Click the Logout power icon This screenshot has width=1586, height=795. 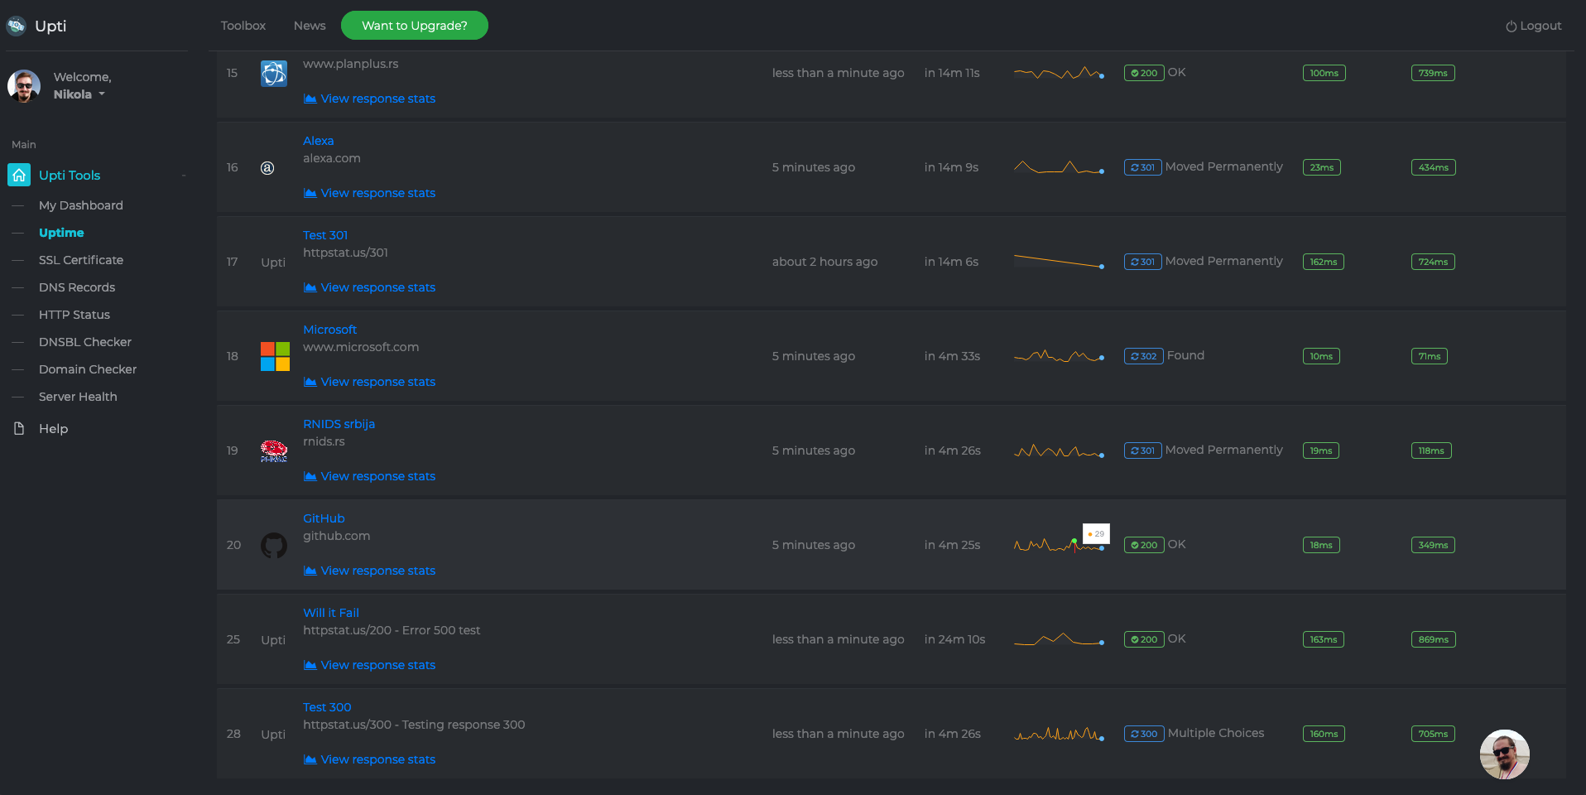point(1511,26)
